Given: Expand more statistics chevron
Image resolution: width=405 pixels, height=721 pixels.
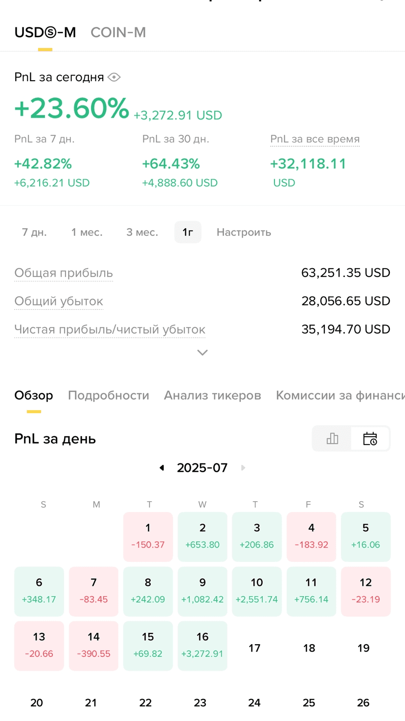Looking at the screenshot, I should pyautogui.click(x=202, y=352).
